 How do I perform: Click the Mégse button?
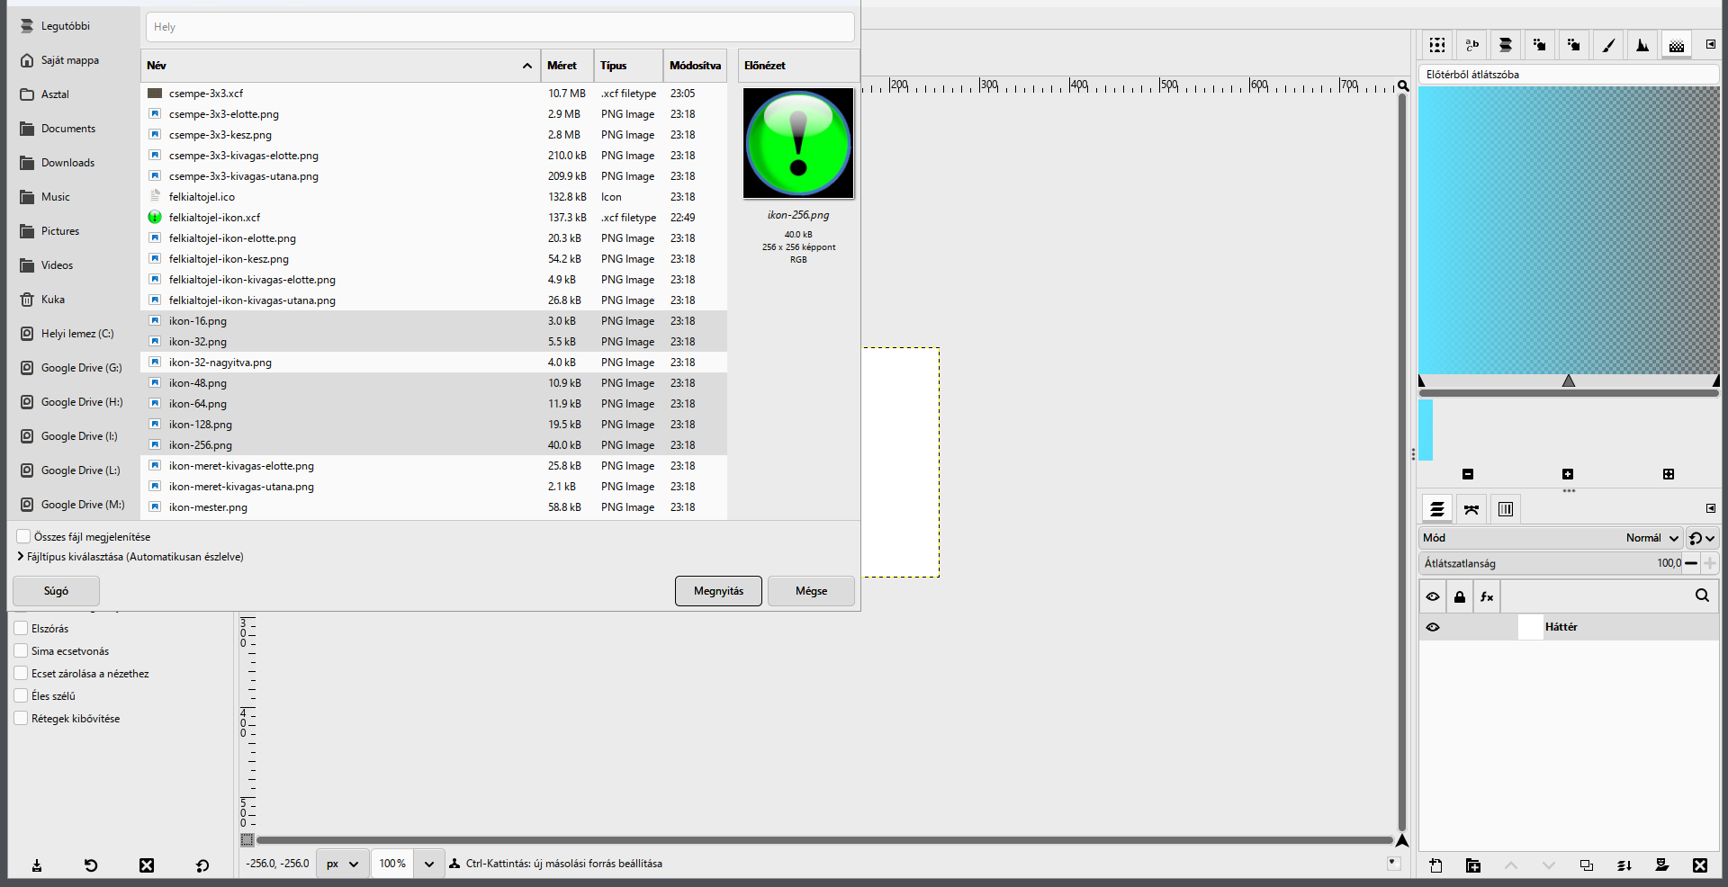[x=811, y=591]
